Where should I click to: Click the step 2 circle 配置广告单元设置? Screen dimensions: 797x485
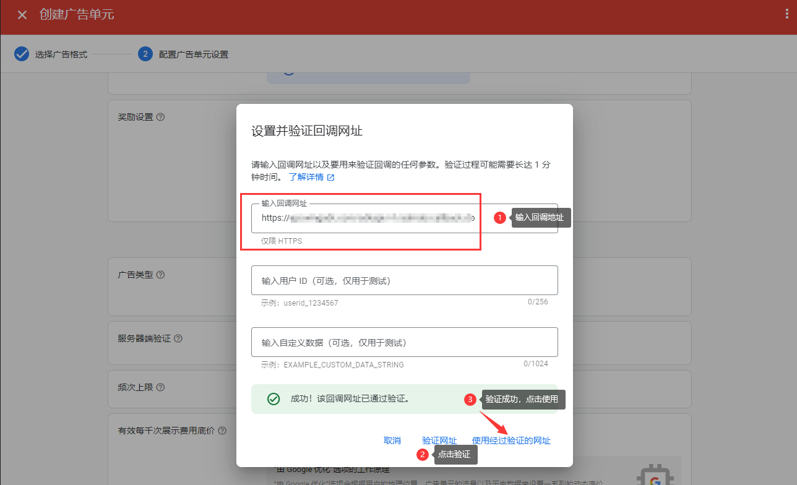(145, 54)
